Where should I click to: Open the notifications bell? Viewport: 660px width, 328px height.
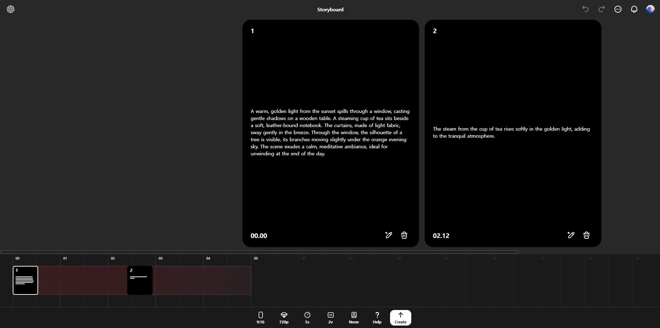point(634,9)
